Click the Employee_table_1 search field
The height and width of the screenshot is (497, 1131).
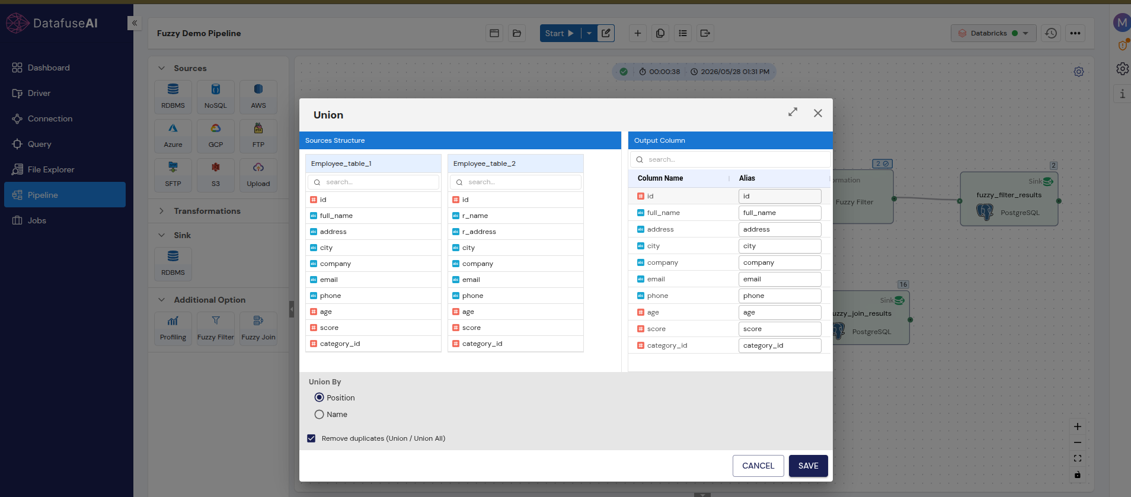coord(373,182)
